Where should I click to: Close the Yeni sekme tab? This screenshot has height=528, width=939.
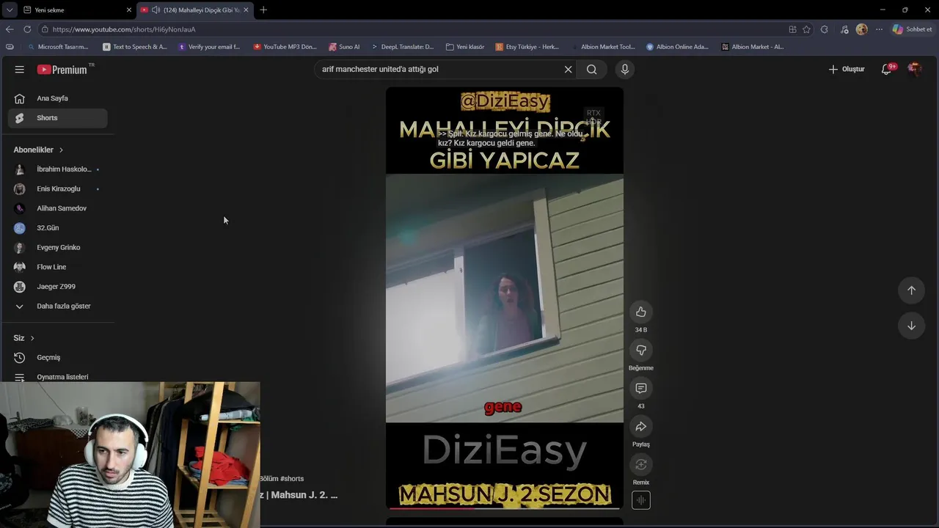129,10
